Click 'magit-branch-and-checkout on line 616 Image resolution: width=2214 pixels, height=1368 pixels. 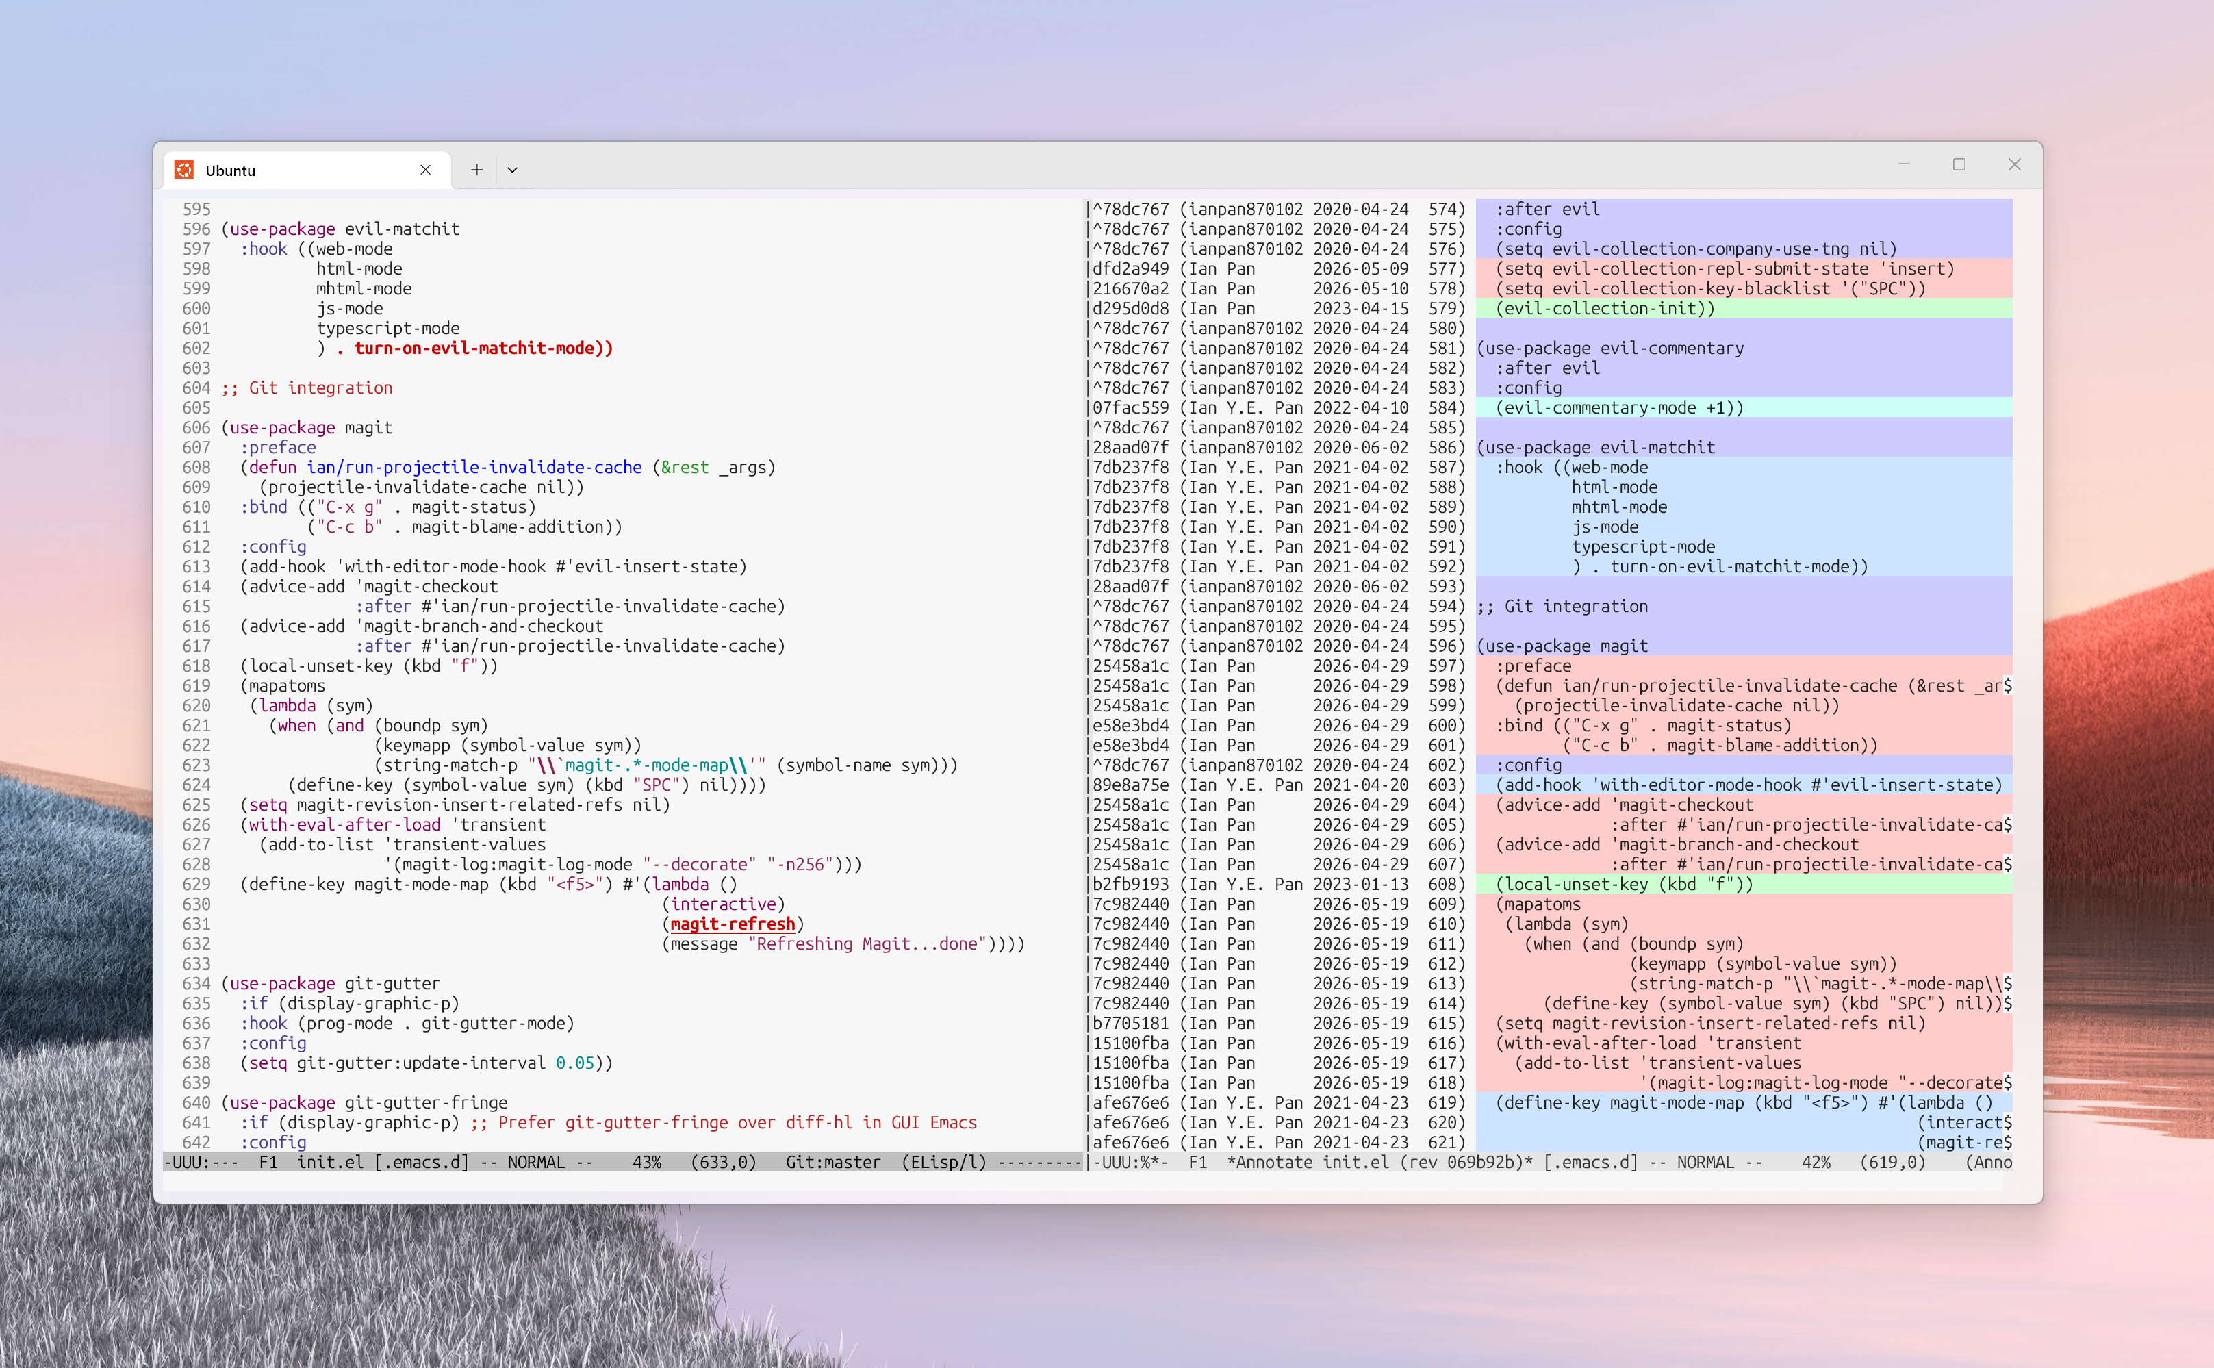(484, 627)
